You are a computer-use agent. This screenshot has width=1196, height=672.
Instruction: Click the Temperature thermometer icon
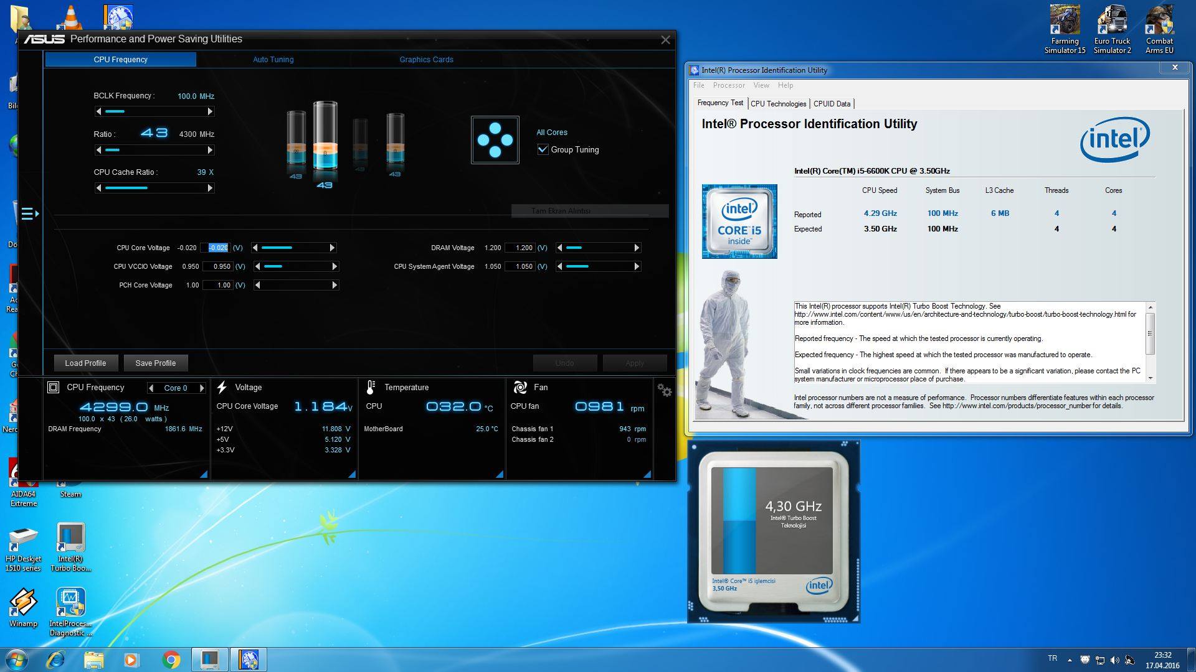(371, 387)
